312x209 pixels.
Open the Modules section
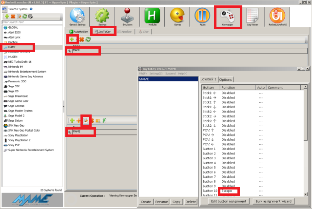tap(153, 17)
